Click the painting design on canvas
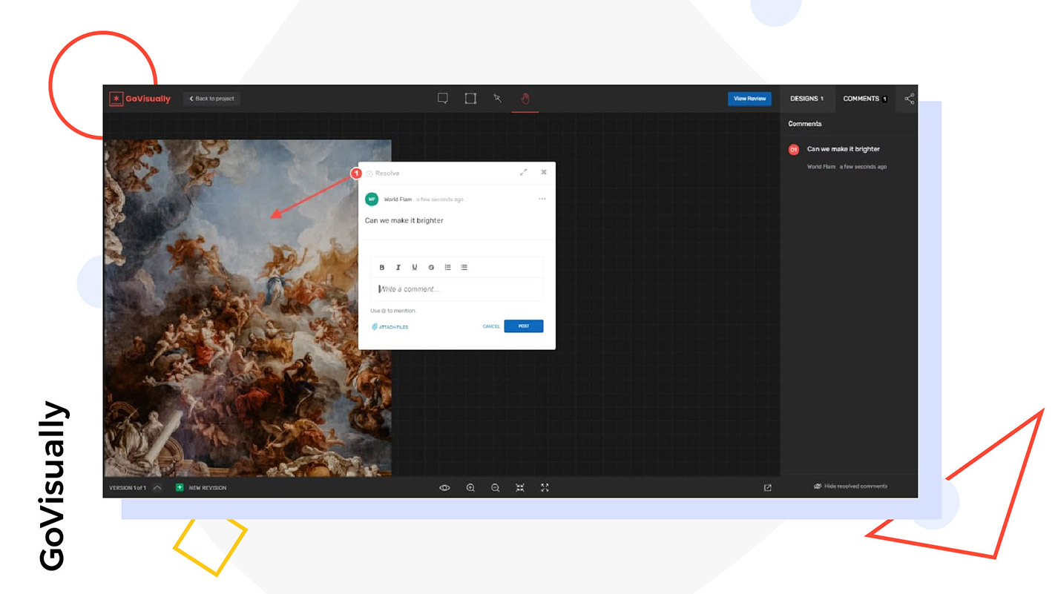Viewport: 1055px width, 594px height. click(x=247, y=308)
